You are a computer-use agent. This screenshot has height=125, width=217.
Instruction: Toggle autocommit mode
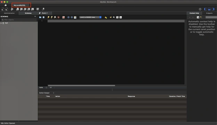point(75,17)
